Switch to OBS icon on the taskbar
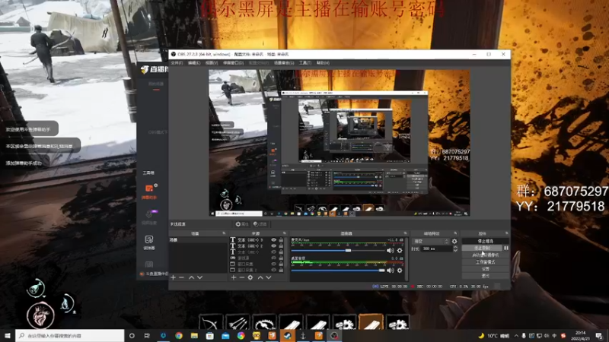Screen dimensions: 609x342 334,335
